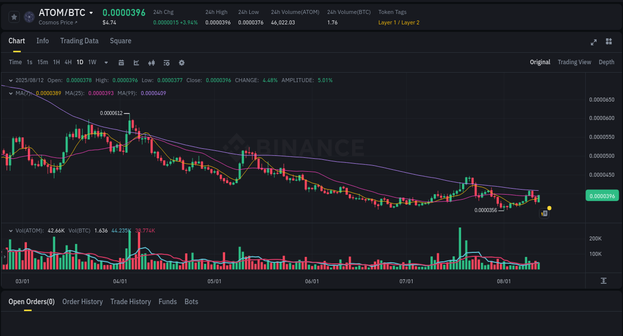The width and height of the screenshot is (623, 336).
Task: Select the 1W timeframe
Action: (x=92, y=62)
